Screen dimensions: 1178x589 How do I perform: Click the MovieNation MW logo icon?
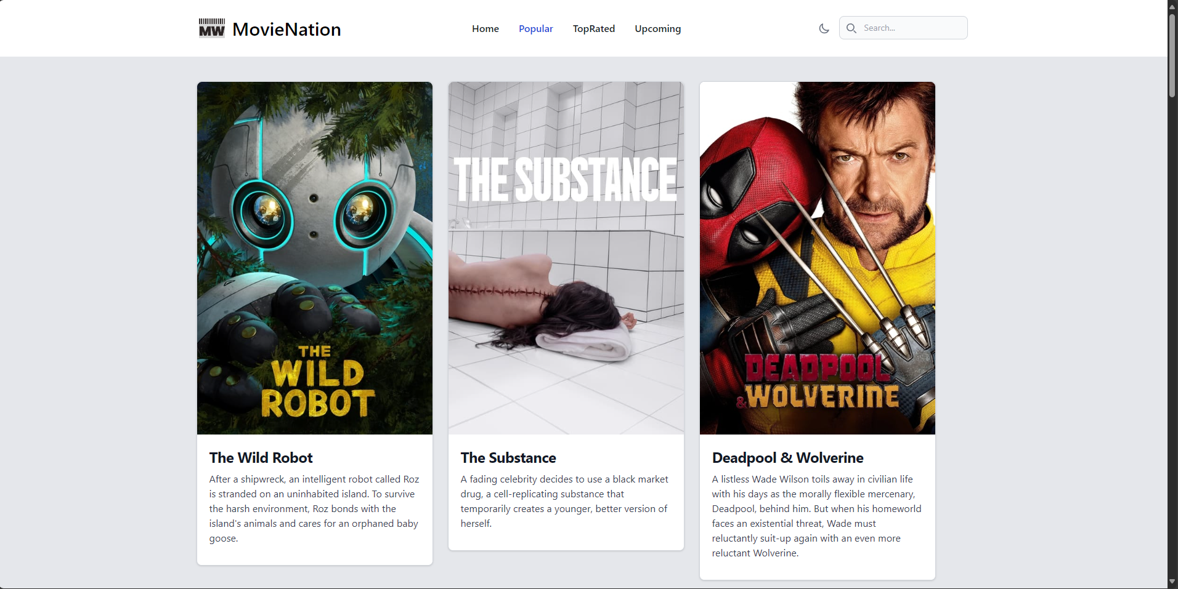point(211,28)
